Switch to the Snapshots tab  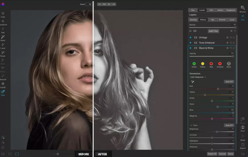[x=231, y=10]
